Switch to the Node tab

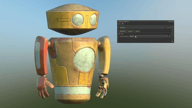[137, 31]
